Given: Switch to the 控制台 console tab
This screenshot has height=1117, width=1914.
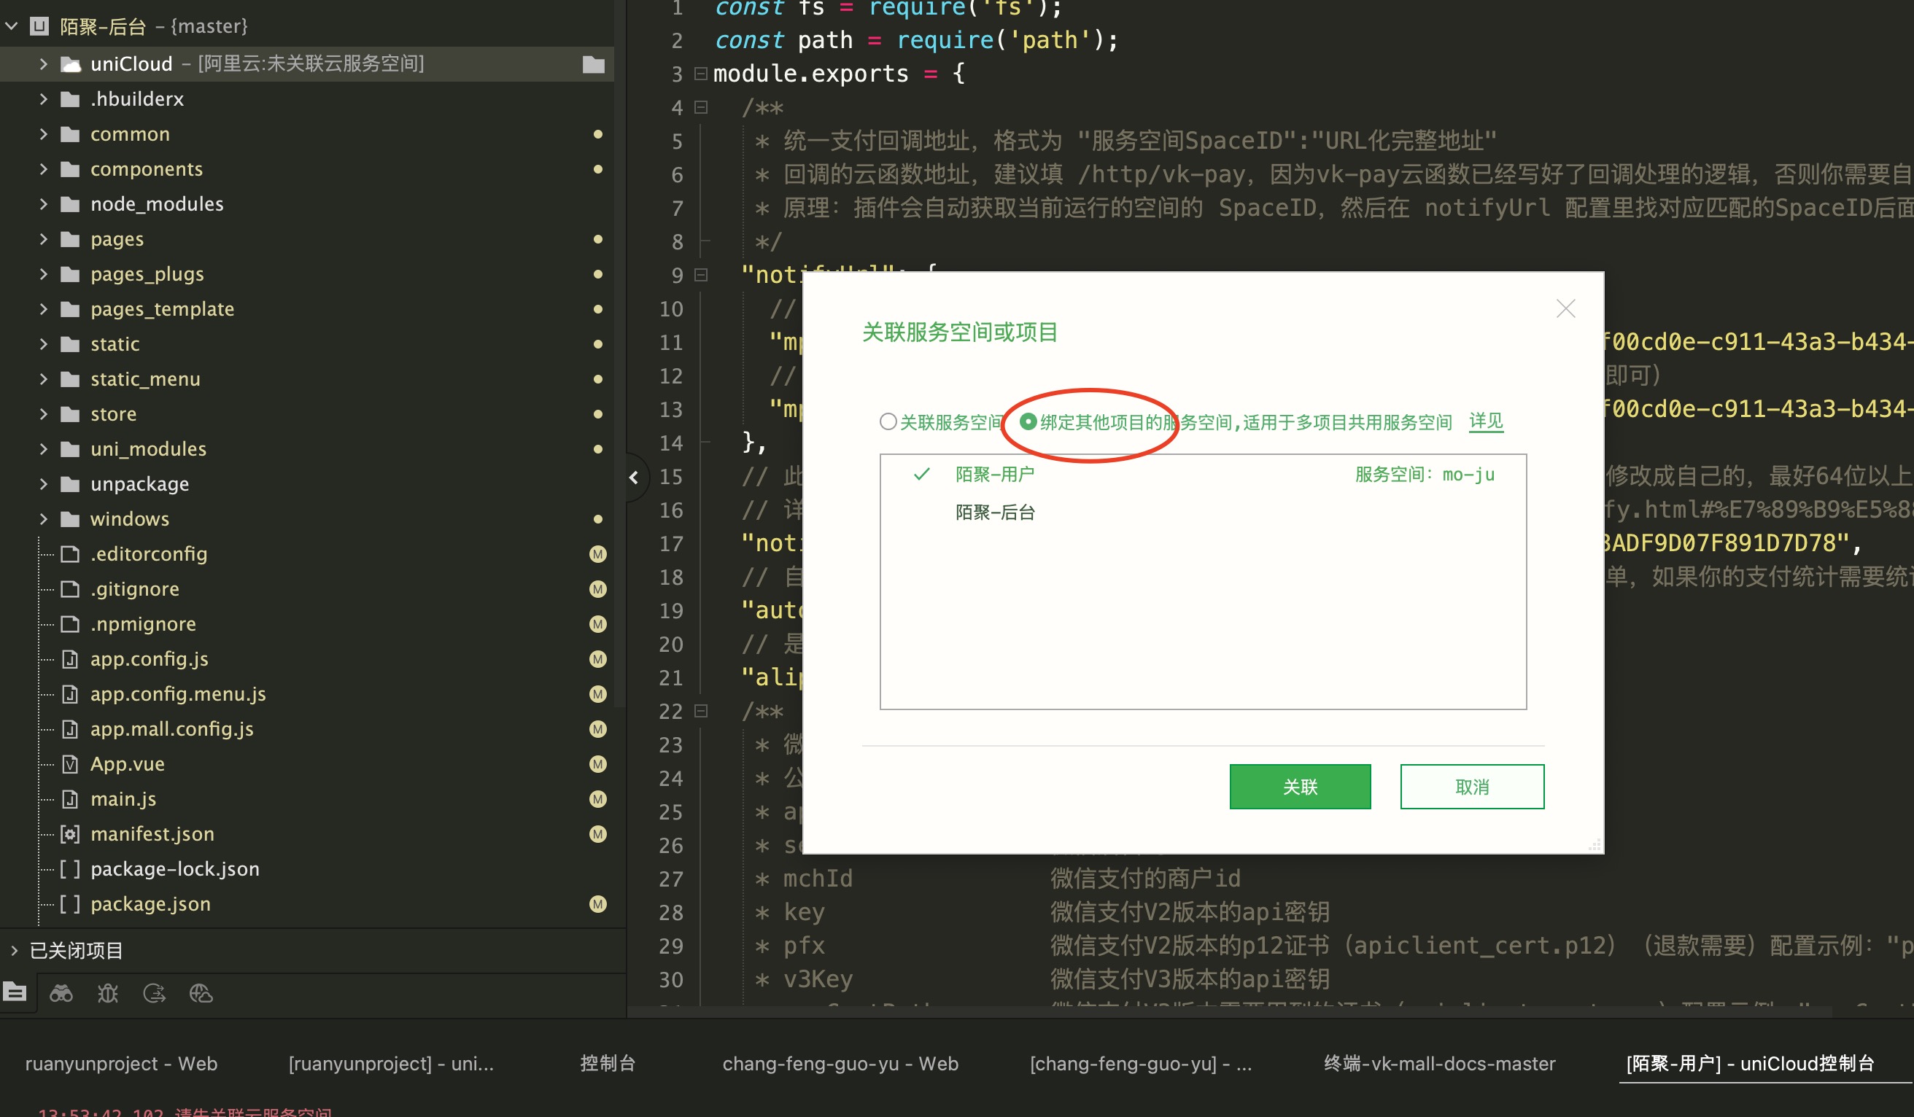Looking at the screenshot, I should (607, 1063).
